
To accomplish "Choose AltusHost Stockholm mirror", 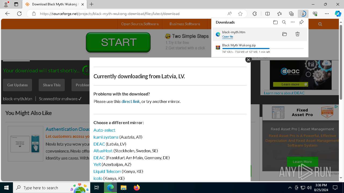I will click(103, 151).
